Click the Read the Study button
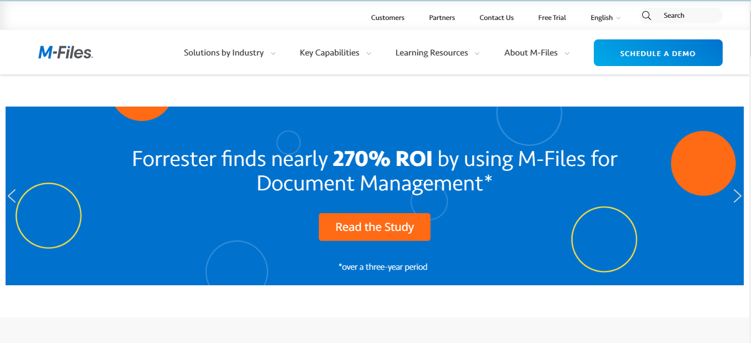 (374, 226)
